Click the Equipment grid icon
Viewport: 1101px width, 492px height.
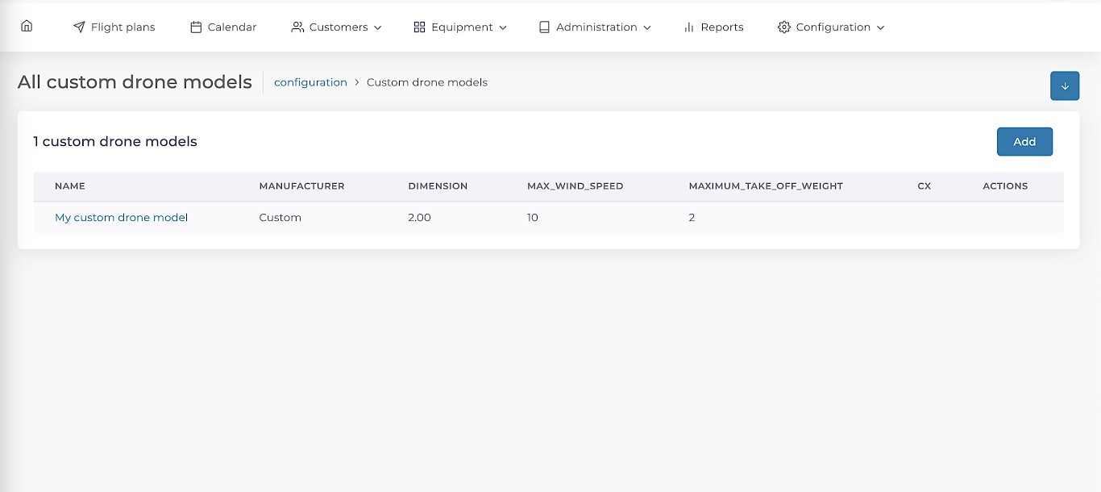(x=419, y=27)
